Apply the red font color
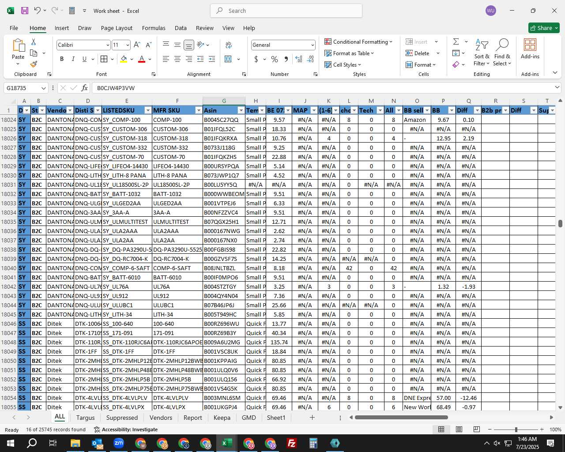565x452 pixels. [x=142, y=59]
